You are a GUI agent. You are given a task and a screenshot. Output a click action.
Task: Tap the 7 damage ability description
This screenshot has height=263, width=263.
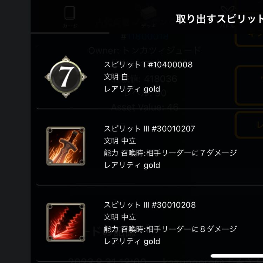tap(170, 153)
